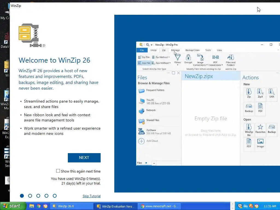The height and width of the screenshot is (210, 280).
Task: Click the Zipx File option in preview ribbon
Action: (144, 63)
